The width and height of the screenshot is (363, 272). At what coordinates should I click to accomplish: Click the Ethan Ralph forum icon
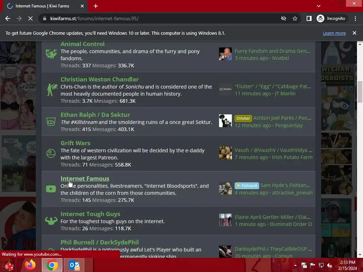point(51,121)
